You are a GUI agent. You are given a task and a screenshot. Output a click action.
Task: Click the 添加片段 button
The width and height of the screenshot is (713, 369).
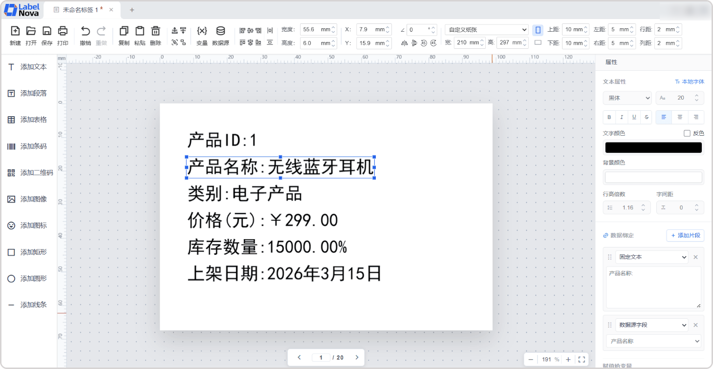[x=685, y=235]
